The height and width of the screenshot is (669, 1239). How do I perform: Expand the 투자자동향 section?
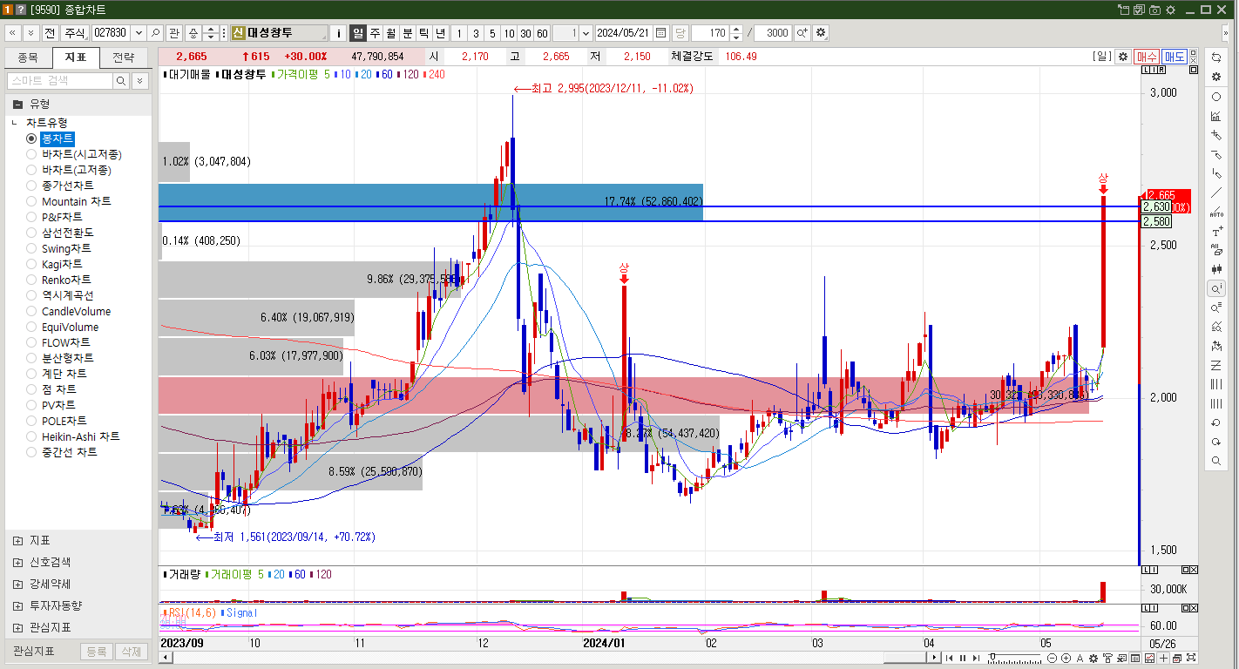(x=78, y=605)
